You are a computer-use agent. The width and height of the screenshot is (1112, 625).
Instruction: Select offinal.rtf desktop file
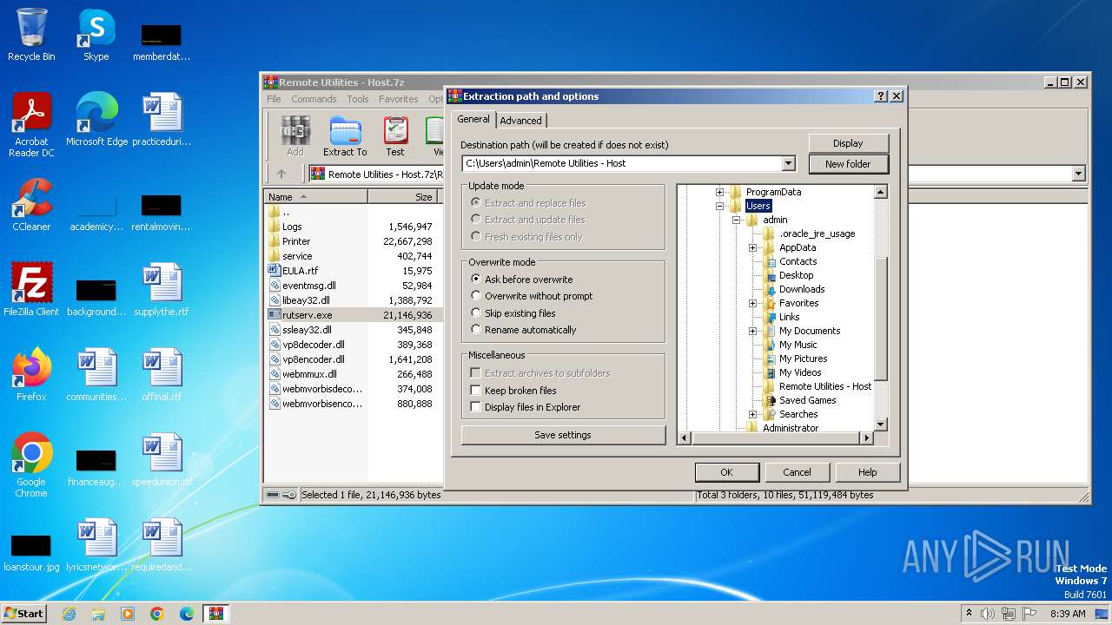[162, 376]
